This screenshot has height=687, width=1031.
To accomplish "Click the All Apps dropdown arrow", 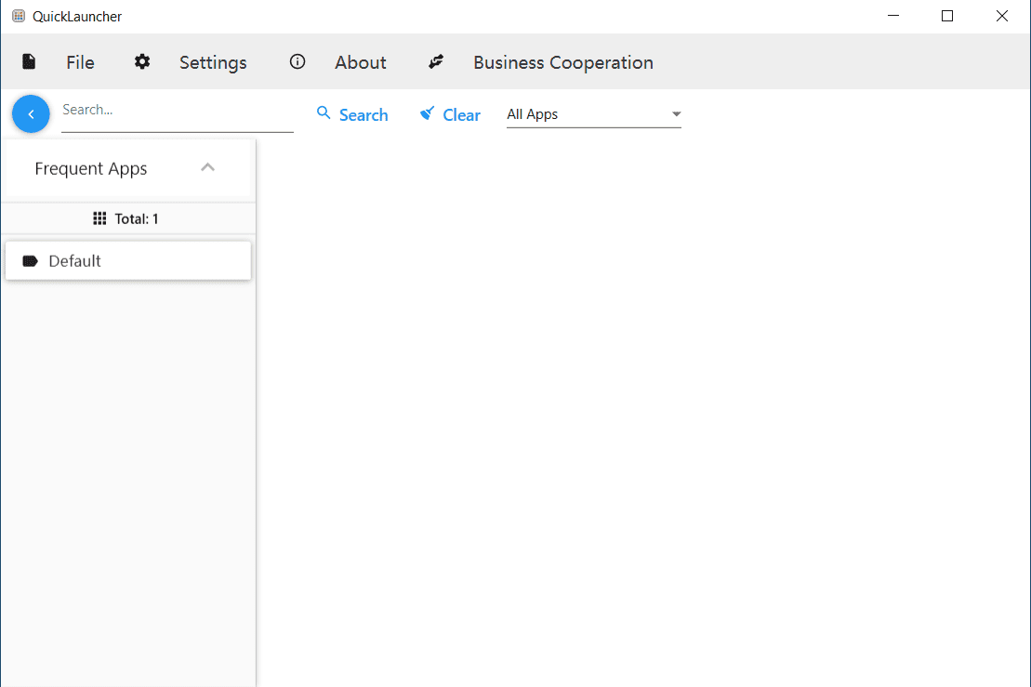I will tap(676, 114).
